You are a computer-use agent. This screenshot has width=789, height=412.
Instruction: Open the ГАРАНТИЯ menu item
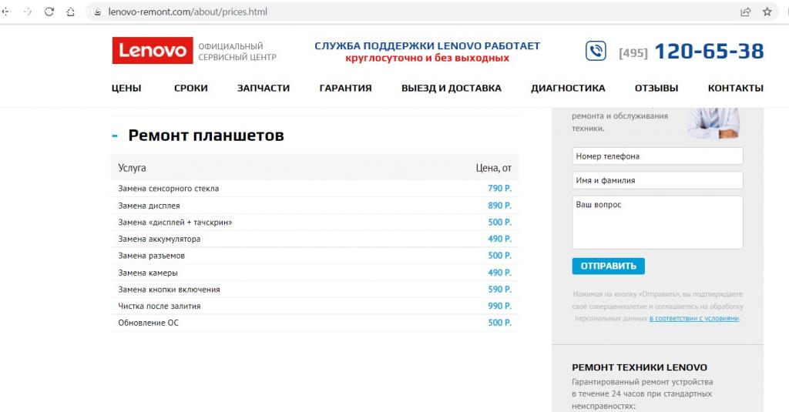(345, 88)
